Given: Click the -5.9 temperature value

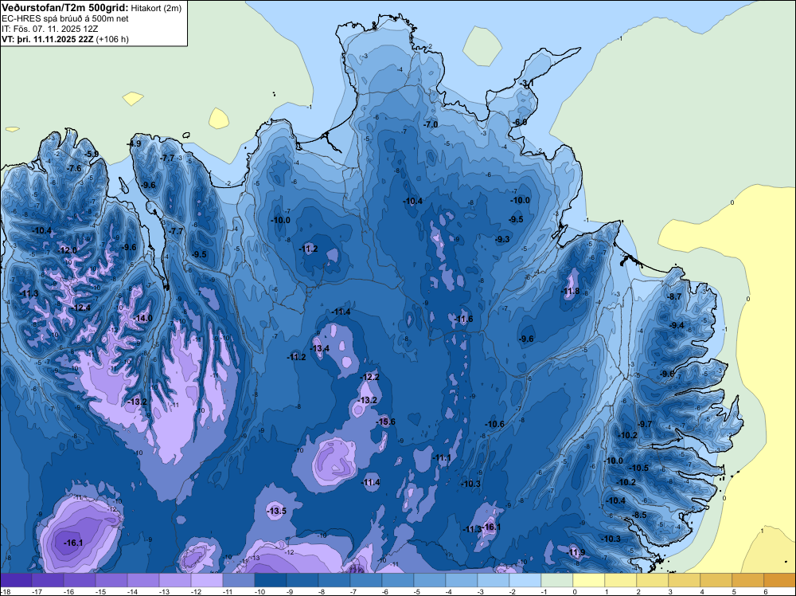Looking at the screenshot, I should point(92,154).
